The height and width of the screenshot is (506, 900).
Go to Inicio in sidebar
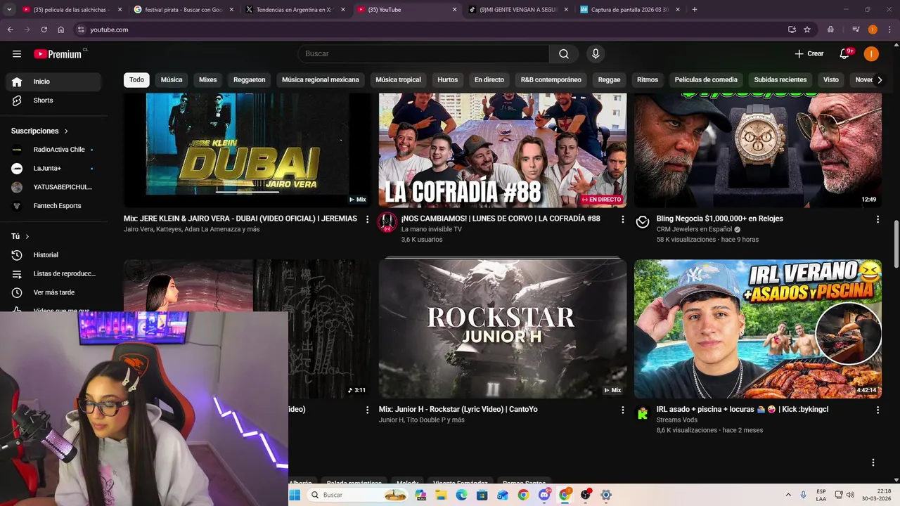53,82
